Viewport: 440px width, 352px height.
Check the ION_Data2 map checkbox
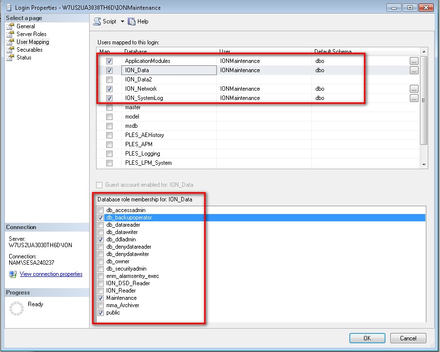click(x=110, y=79)
